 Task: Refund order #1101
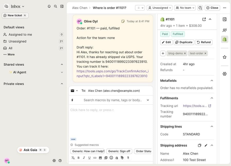(x=204, y=42)
